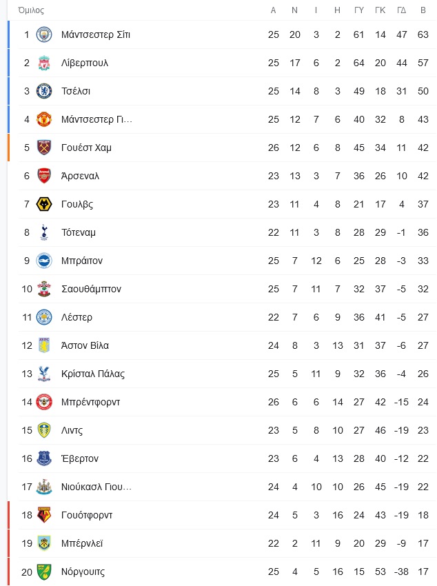The width and height of the screenshot is (437, 586).
Task: Open the West Ham crest icon
Action: tap(44, 148)
